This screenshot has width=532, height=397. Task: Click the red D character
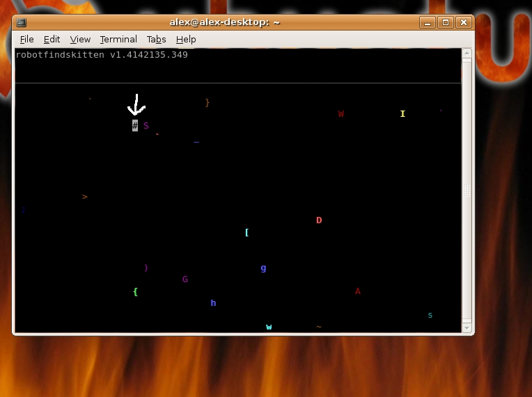coord(319,220)
